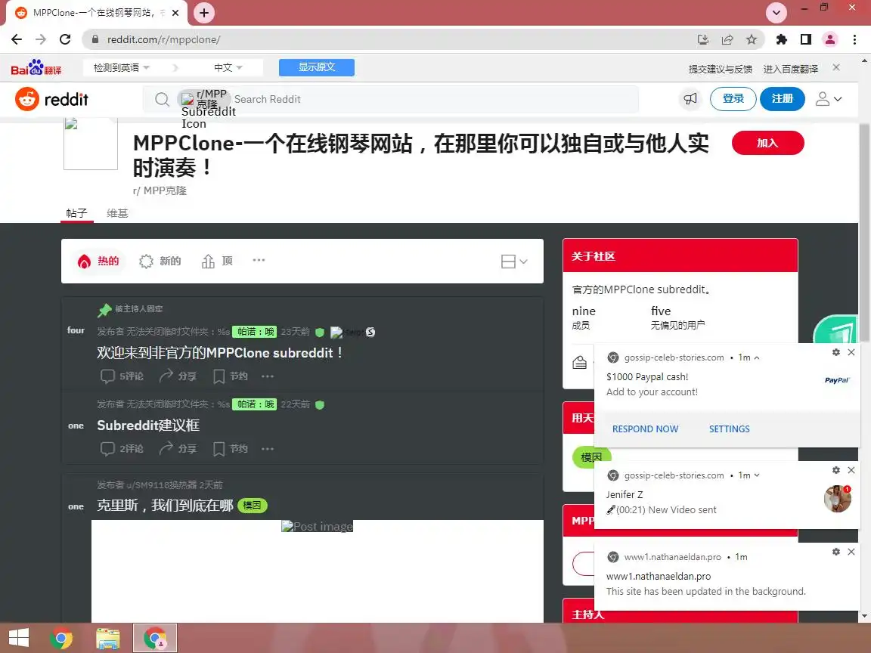The image size is (871, 653).
Task: Click the Reddit logo home icon
Action: 51,100
